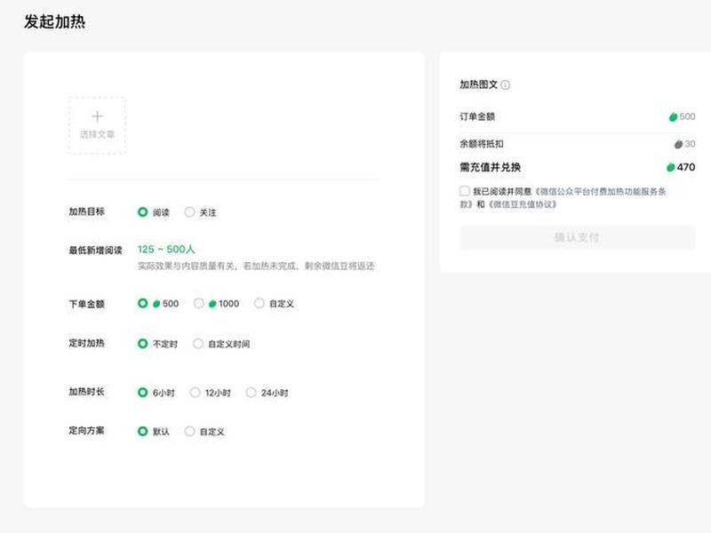Click the 125 ~ 500人 estimate text
Viewport: 711px width, 533px height.
(x=166, y=250)
